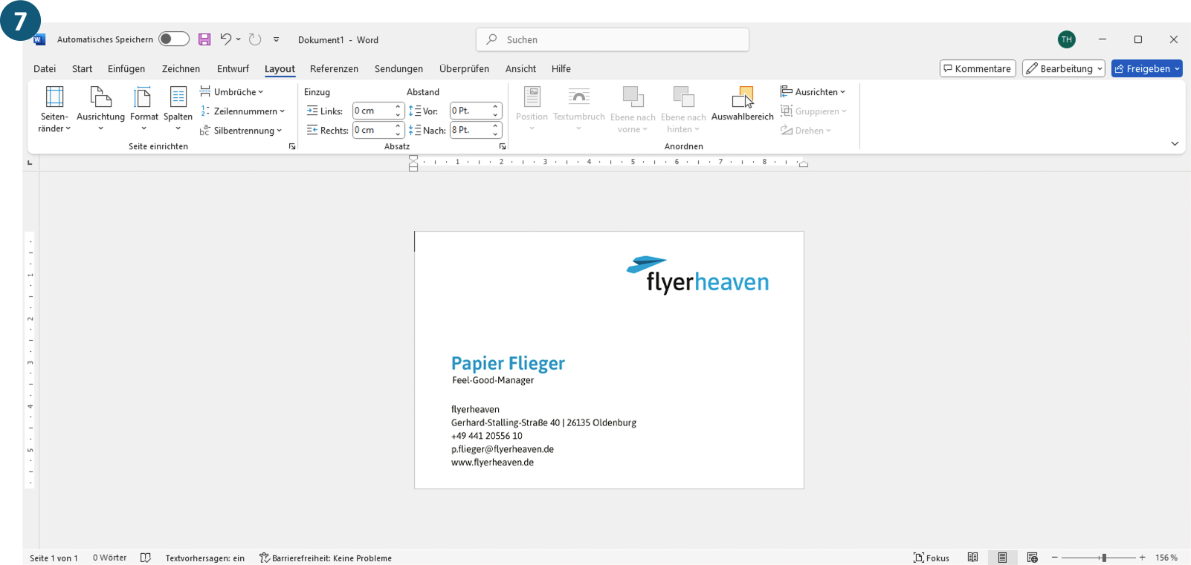
Task: Click Barrierefreiheit: Keine Probleme status
Action: click(326, 558)
